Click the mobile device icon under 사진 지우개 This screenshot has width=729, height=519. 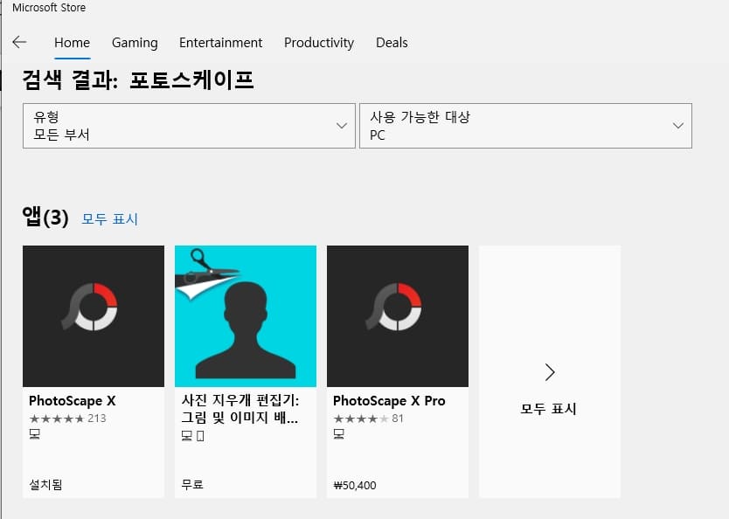click(200, 435)
